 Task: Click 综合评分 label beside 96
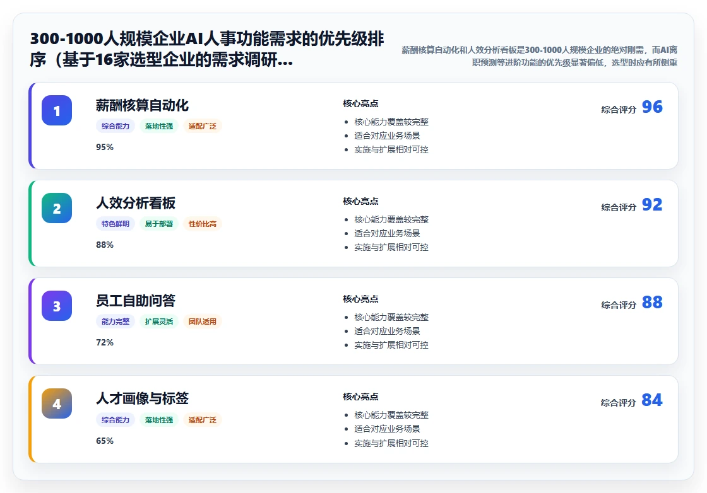(619, 110)
